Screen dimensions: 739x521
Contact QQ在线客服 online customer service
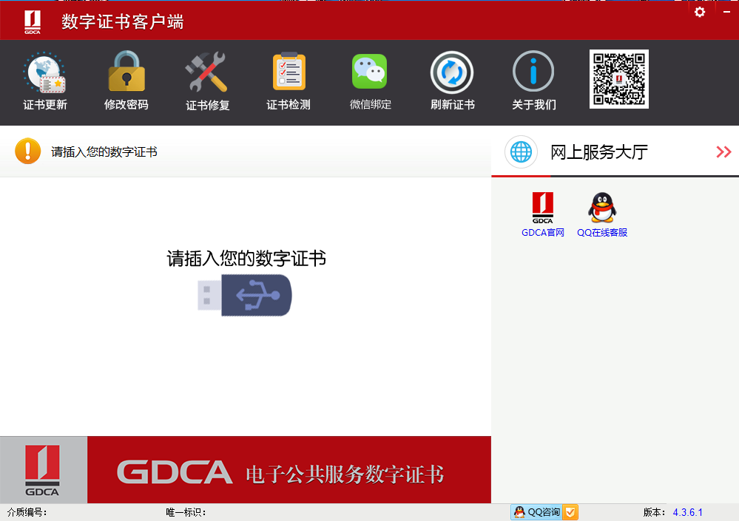pyautogui.click(x=601, y=214)
